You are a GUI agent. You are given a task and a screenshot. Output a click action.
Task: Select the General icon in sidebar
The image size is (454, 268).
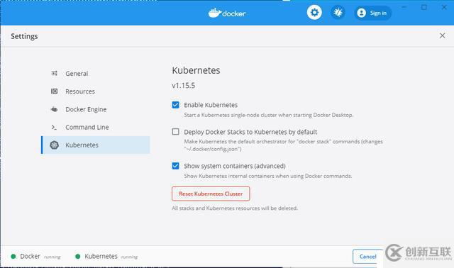click(x=54, y=73)
